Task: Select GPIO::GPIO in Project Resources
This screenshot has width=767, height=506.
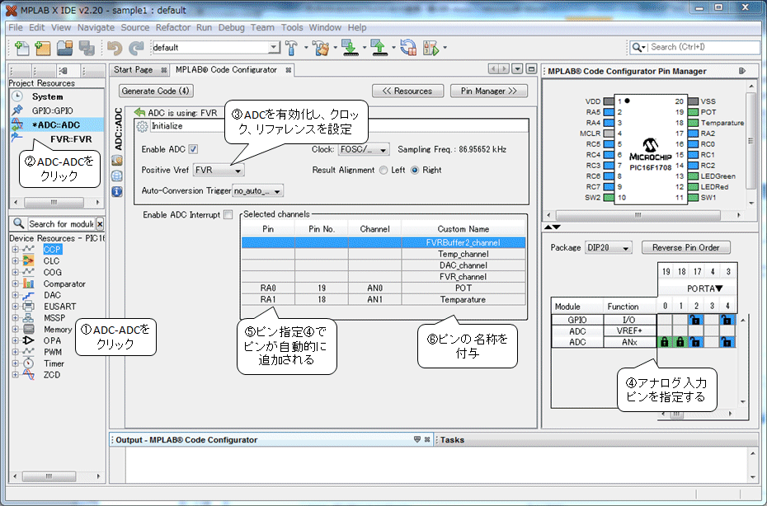Action: point(52,111)
